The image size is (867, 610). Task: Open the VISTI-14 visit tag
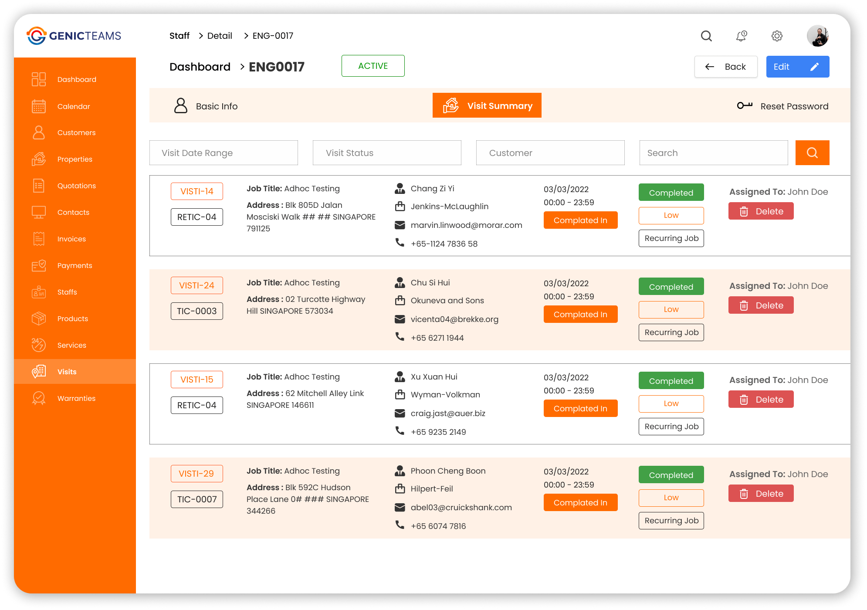pyautogui.click(x=197, y=191)
